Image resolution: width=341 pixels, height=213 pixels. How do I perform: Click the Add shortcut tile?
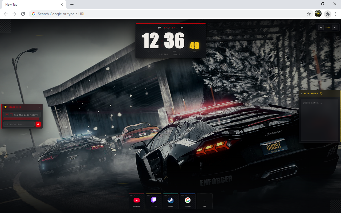[x=205, y=201]
